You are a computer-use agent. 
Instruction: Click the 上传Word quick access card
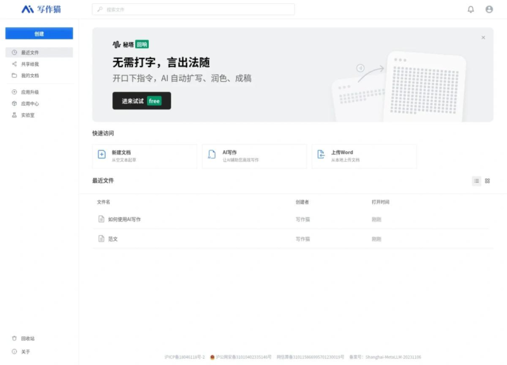364,156
